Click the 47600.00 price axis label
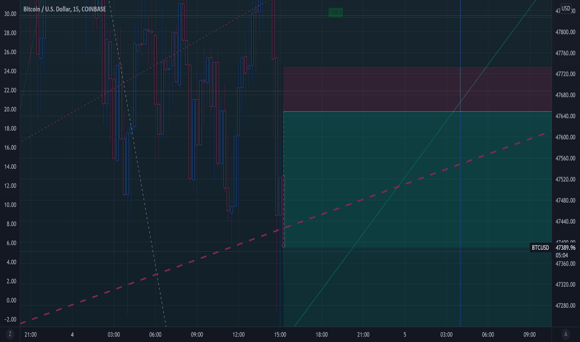580x342 pixels. (565, 137)
